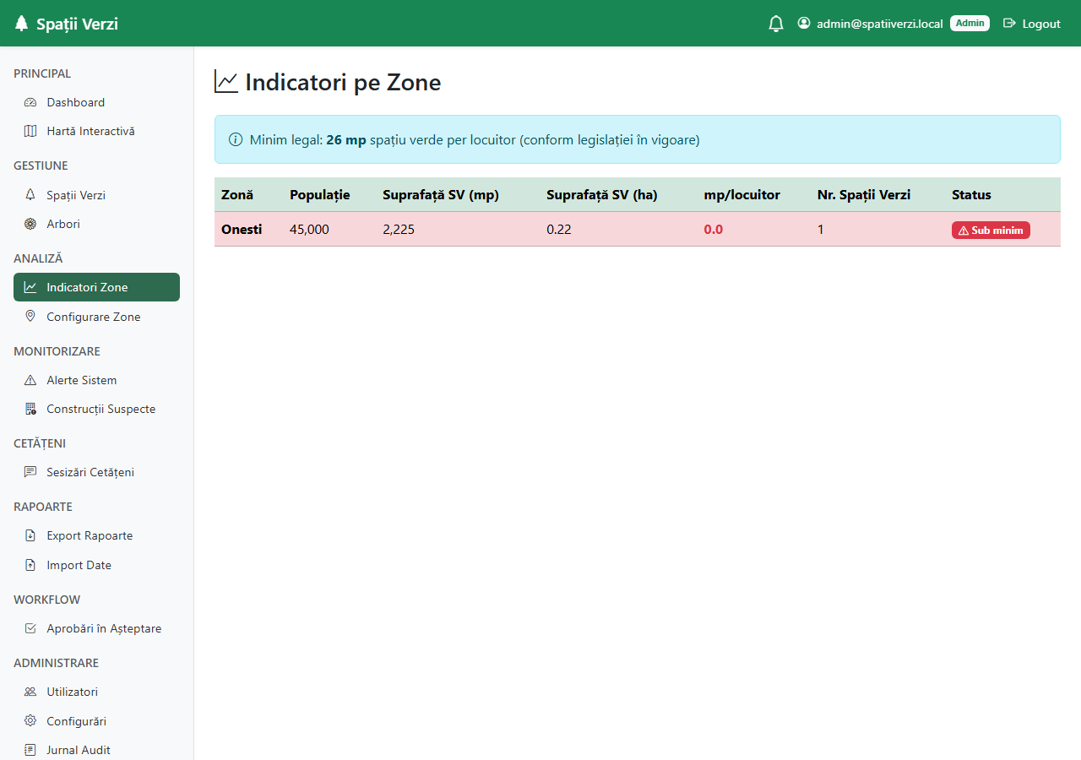Open Sesizări Cetățeni in the sidebar
Image resolution: width=1081 pixels, height=760 pixels.
coord(96,472)
